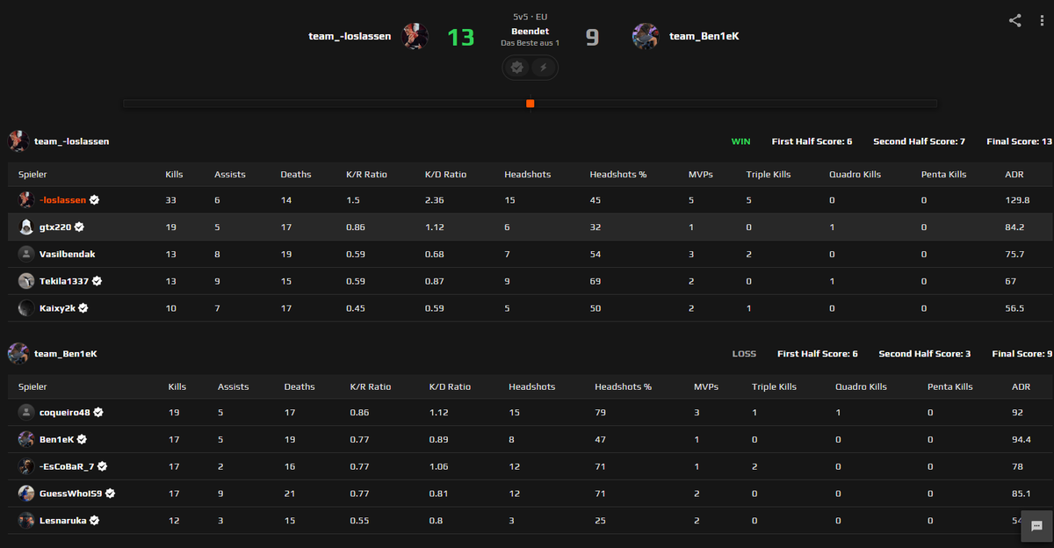Open GuessWhoIS9 player avatar

26,494
